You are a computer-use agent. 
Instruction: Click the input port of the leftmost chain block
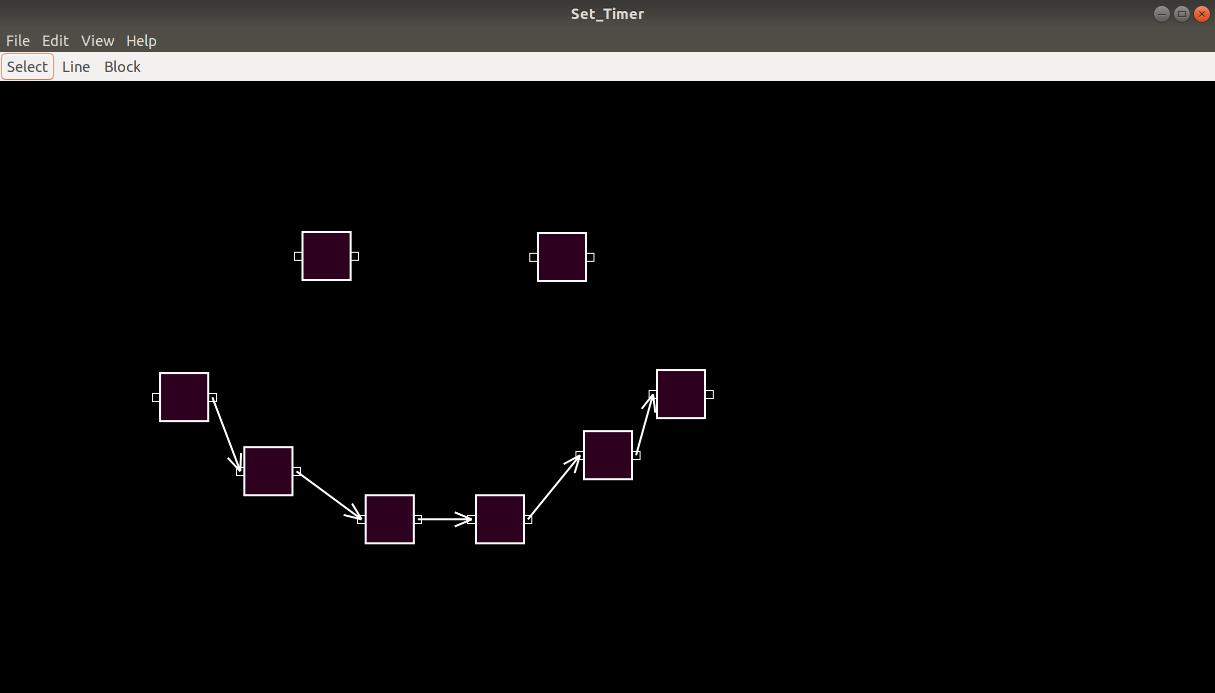tap(156, 397)
